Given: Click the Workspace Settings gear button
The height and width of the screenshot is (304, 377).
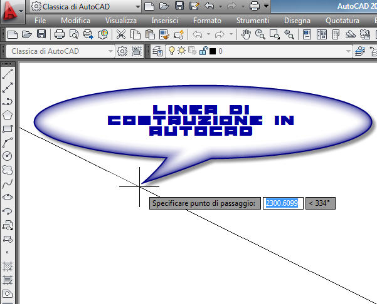Looking at the screenshot, I should point(122,51).
